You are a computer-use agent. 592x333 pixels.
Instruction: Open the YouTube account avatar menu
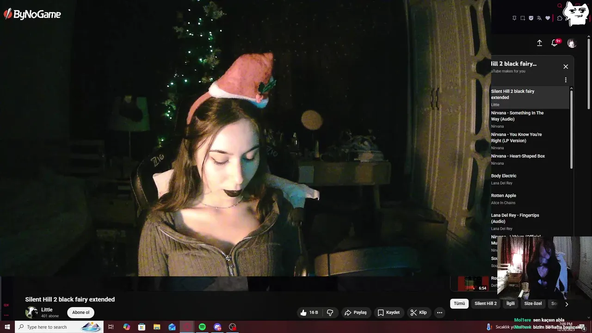pyautogui.click(x=572, y=43)
